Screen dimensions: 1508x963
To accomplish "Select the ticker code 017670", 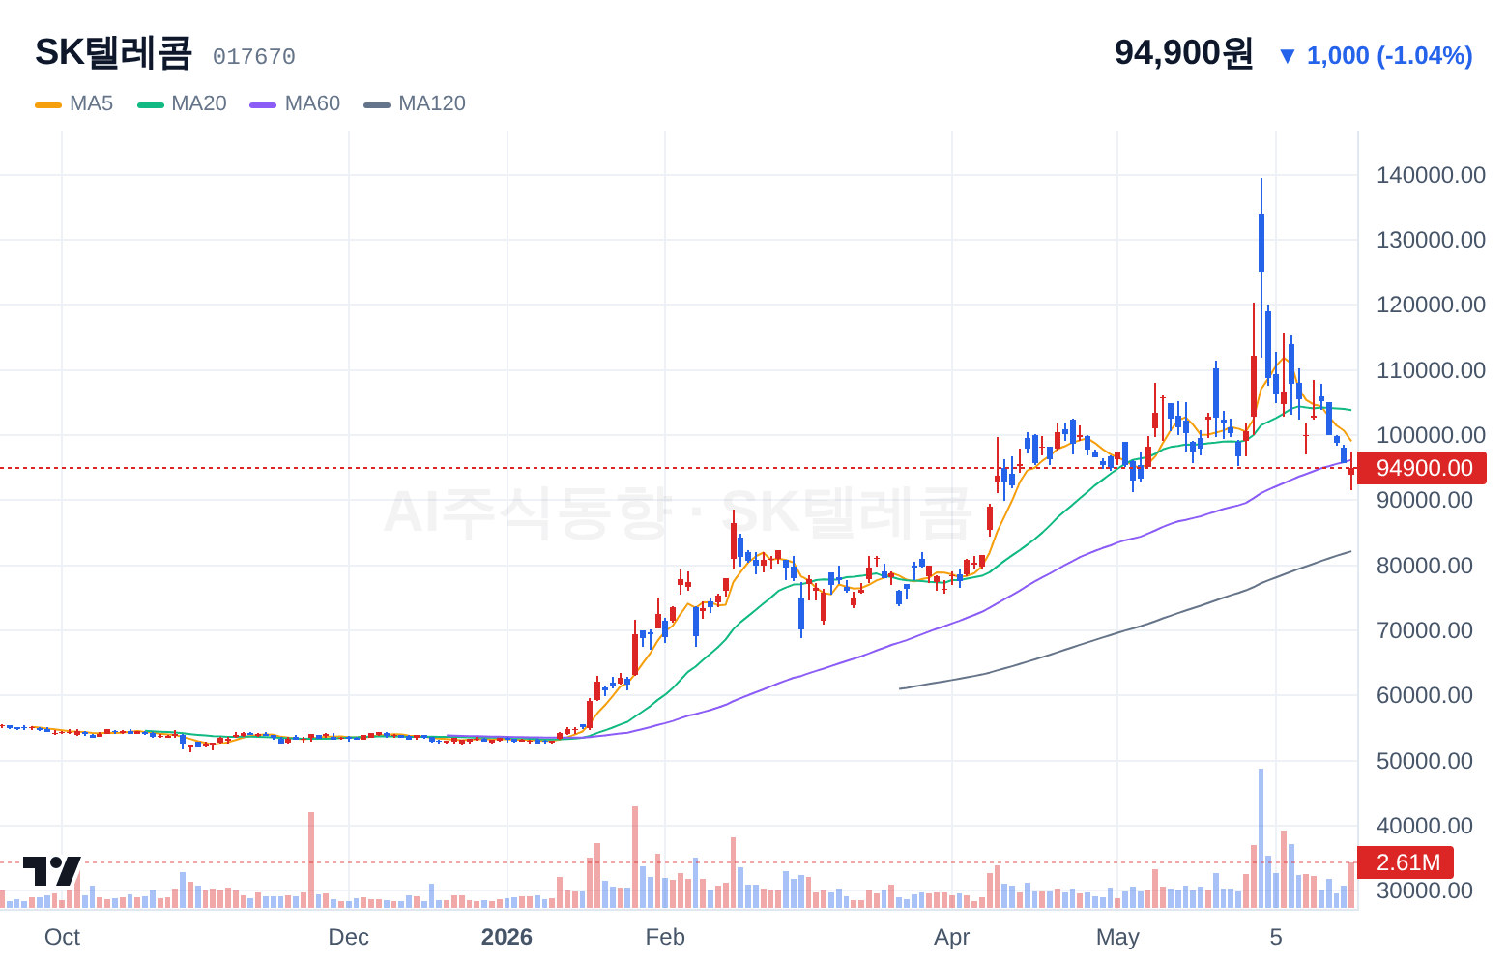I will [254, 57].
